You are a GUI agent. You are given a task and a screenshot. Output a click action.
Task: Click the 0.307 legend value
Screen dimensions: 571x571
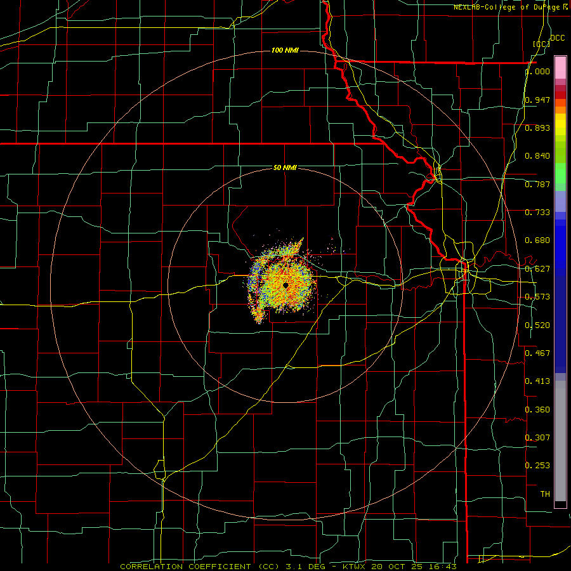[537, 437]
